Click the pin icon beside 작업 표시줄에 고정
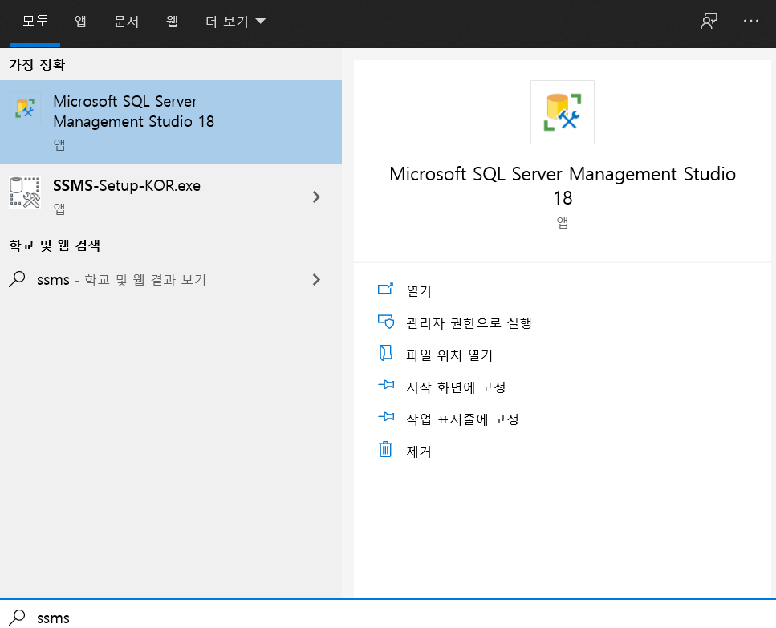 (386, 417)
